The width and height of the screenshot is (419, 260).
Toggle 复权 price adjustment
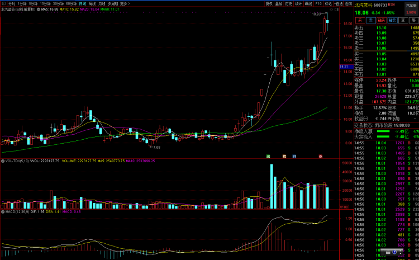(x=269, y=3)
